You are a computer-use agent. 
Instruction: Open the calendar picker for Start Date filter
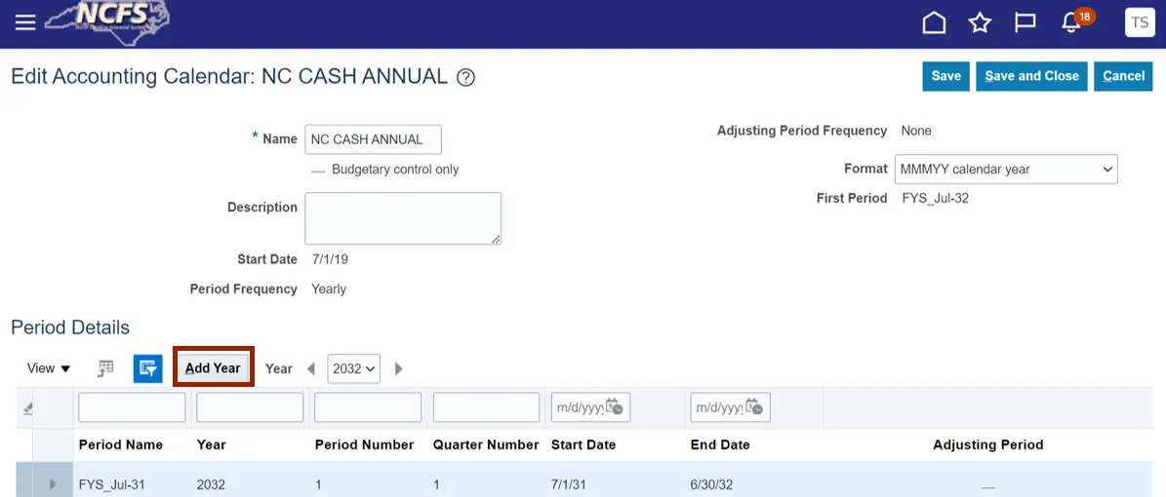pyautogui.click(x=616, y=407)
